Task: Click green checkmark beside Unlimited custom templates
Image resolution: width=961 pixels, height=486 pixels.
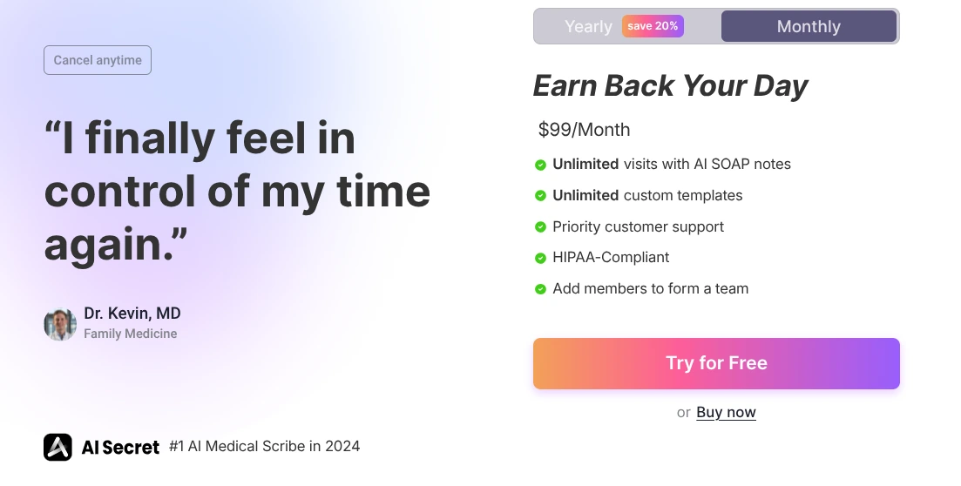Action: point(540,195)
